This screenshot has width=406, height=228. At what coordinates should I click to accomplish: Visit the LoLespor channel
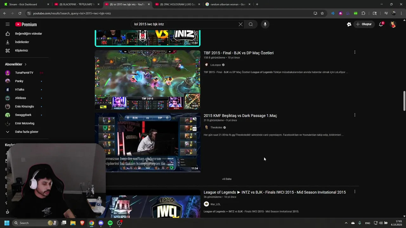[x=216, y=65]
